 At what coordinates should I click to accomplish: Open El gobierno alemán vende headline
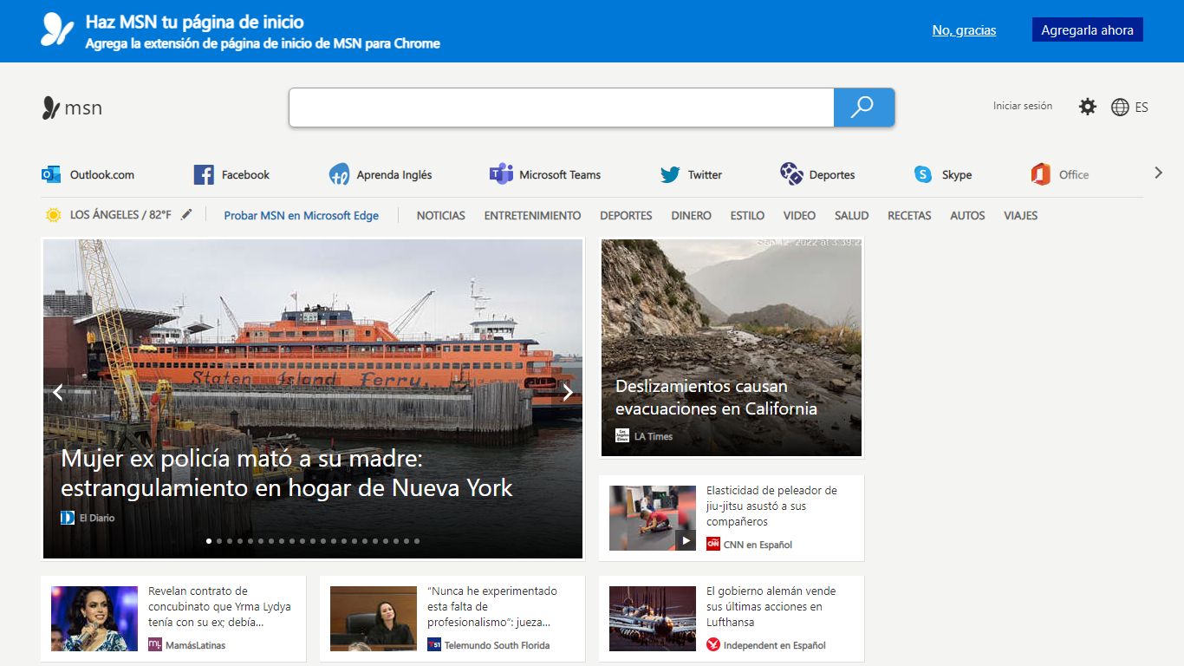pyautogui.click(x=771, y=606)
